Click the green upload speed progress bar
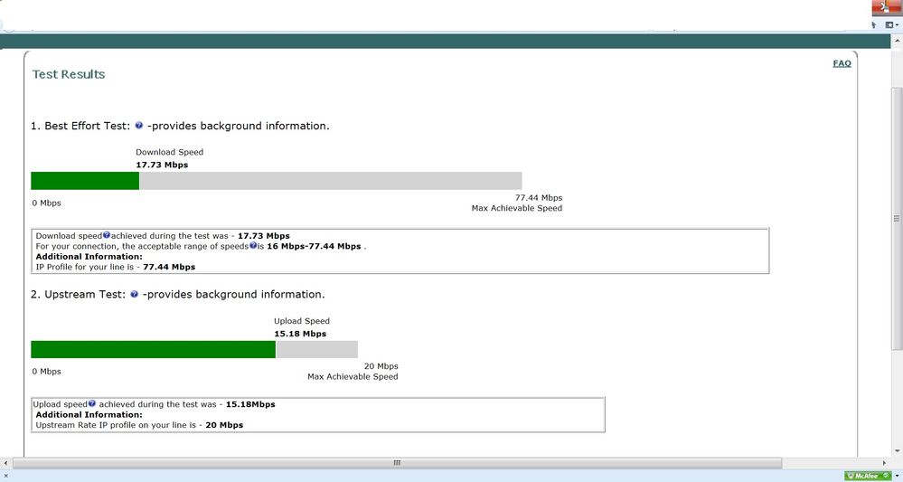The image size is (903, 482). coord(153,350)
